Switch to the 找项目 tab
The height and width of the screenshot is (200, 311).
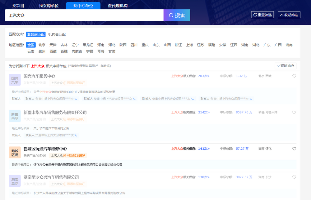point(18,6)
